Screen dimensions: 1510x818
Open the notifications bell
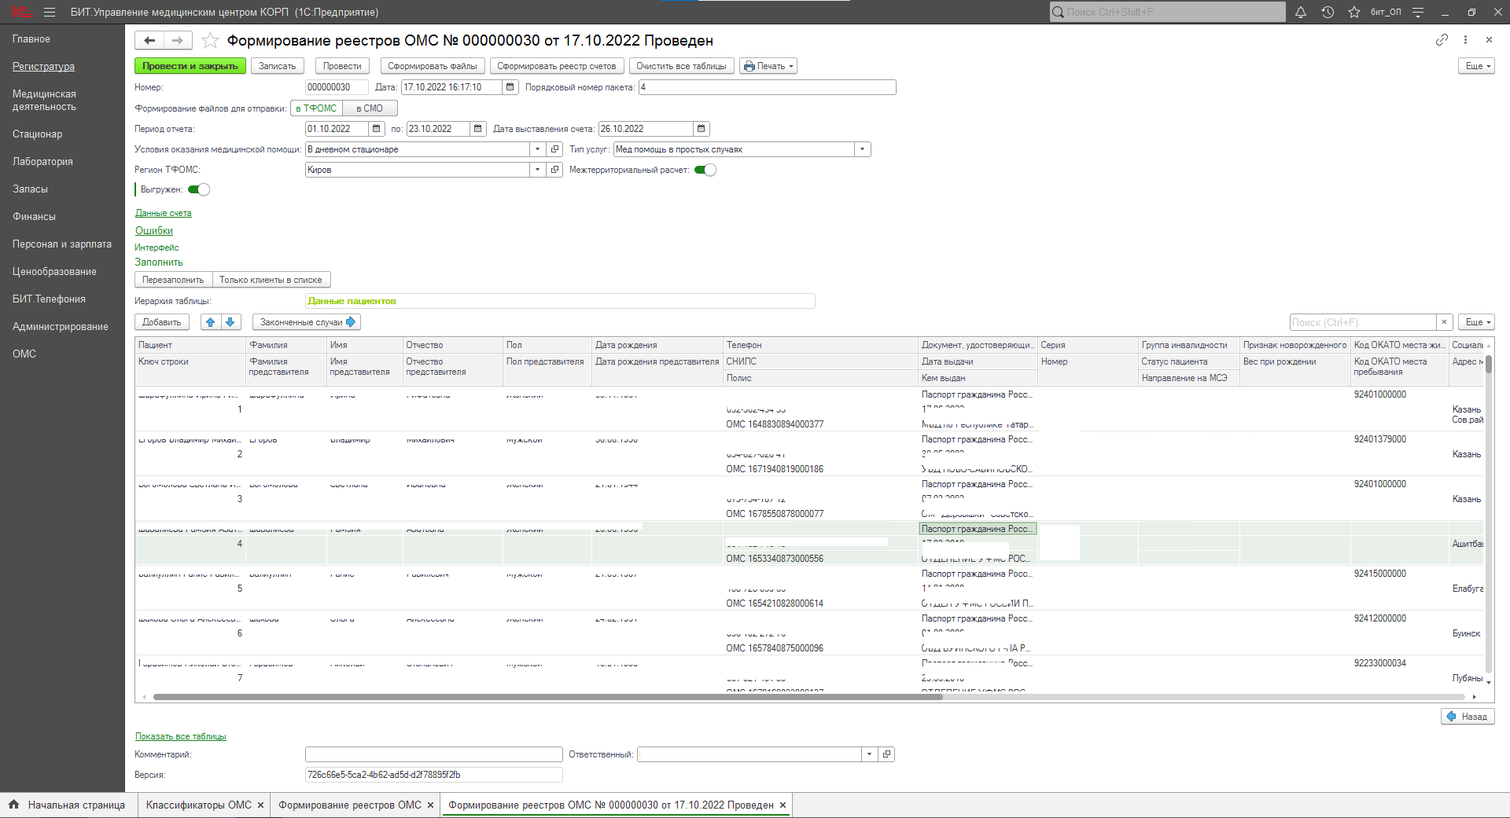[1301, 12]
